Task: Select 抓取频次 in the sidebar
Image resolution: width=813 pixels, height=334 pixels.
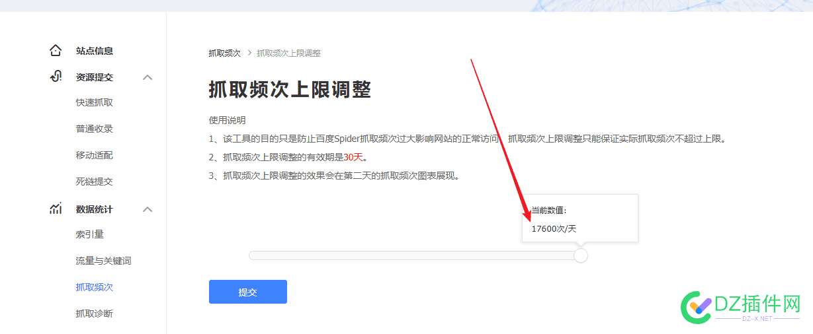Action: pos(95,287)
